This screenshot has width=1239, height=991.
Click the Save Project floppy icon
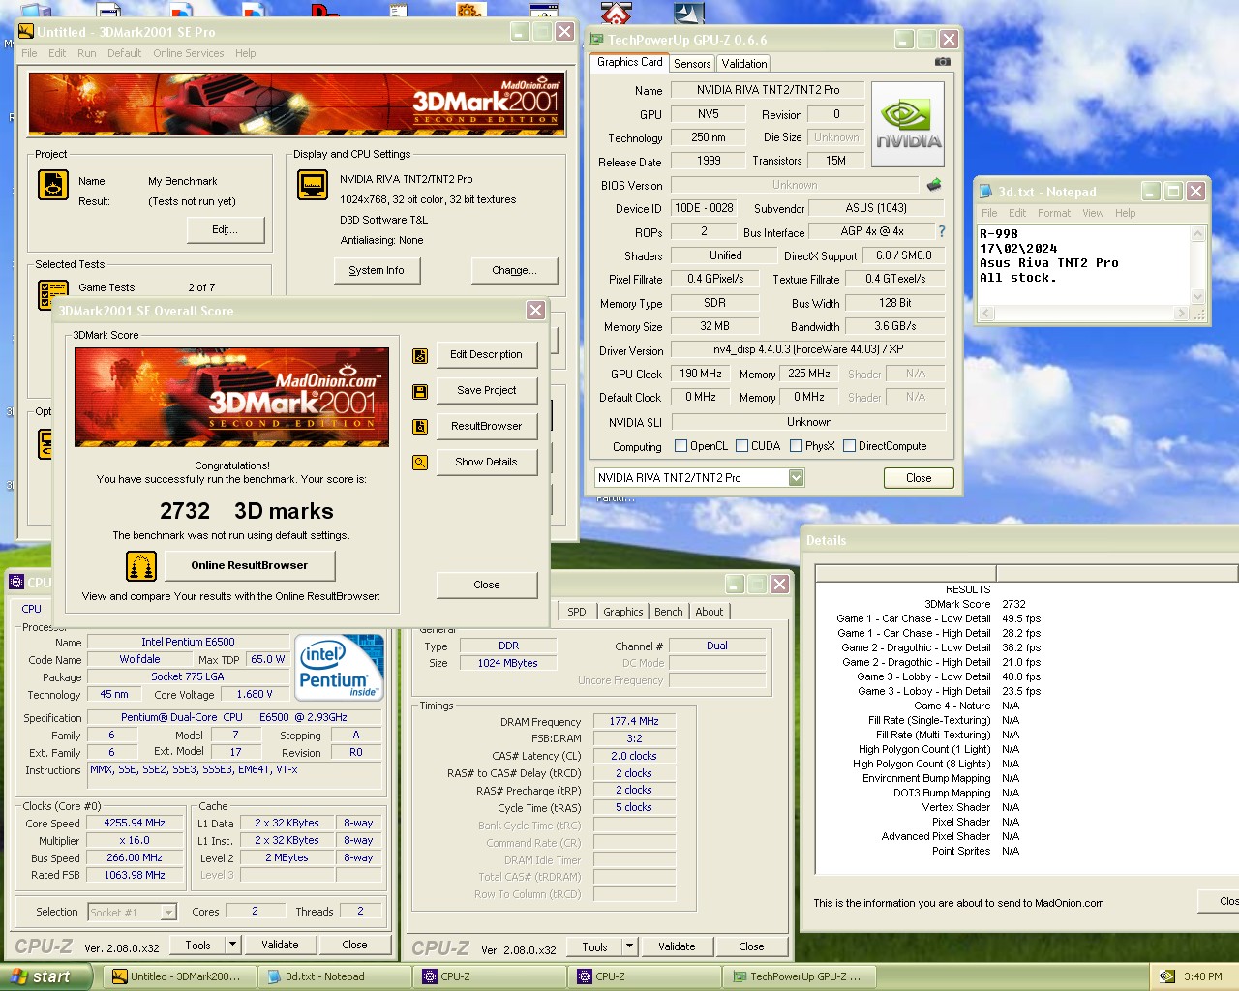tap(420, 391)
